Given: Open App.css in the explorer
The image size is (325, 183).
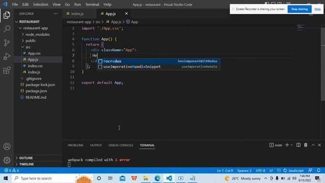Looking at the screenshot, I should pyautogui.click(x=38, y=53).
